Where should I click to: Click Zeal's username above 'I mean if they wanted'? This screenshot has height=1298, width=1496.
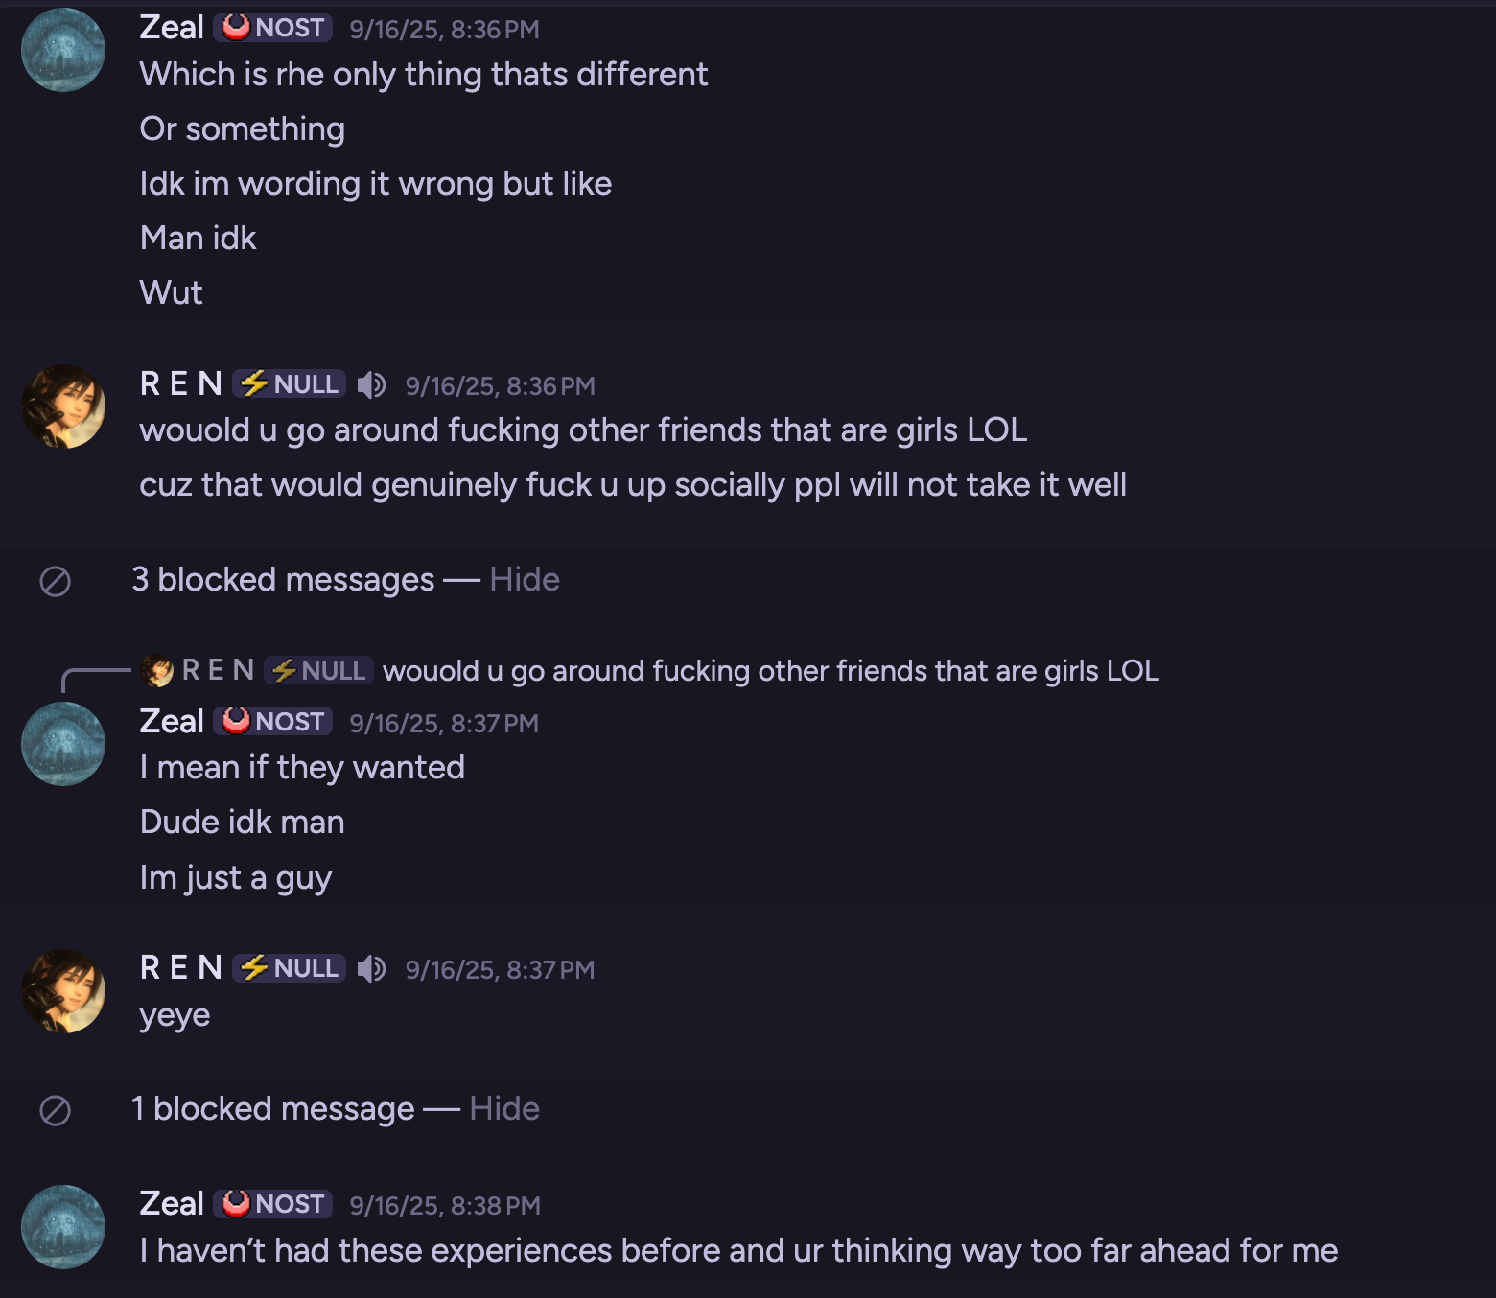172,721
